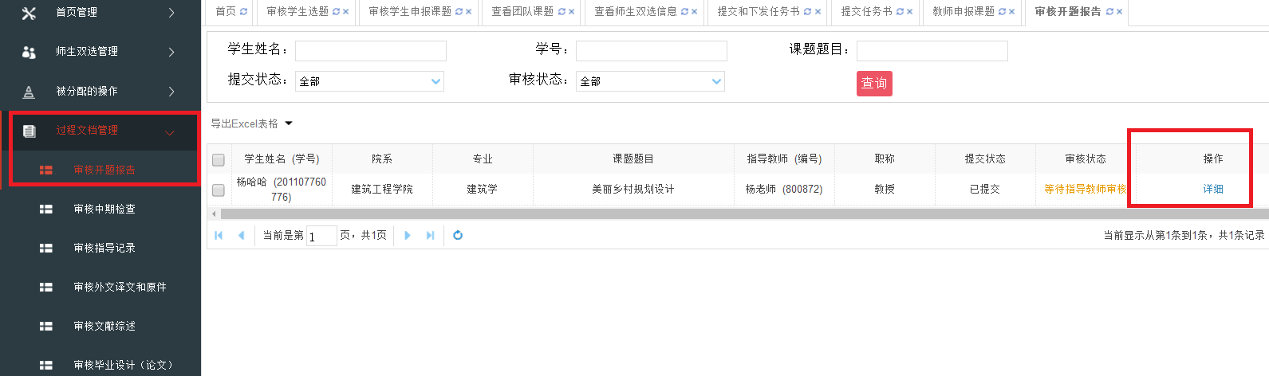1269x376 pixels.
Task: Open the 提交状态 dropdown
Action: pos(369,81)
